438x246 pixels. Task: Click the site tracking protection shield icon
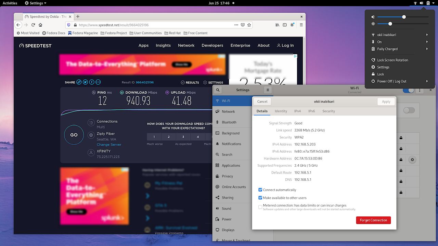(68, 25)
